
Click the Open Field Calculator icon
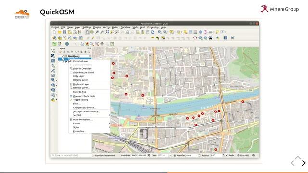pyautogui.click(x=195, y=32)
